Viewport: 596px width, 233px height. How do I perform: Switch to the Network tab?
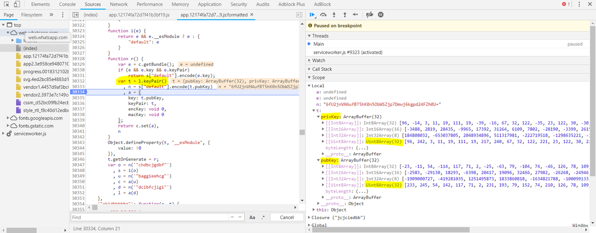(x=119, y=4)
